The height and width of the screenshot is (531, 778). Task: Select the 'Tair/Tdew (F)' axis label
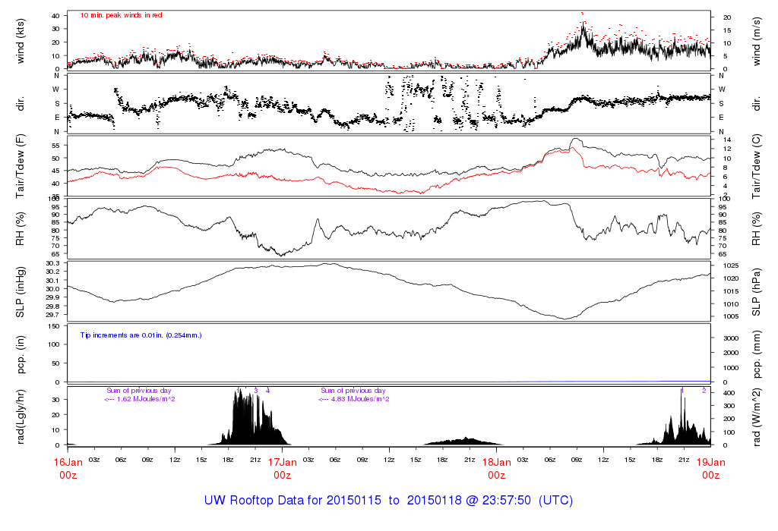coord(21,166)
